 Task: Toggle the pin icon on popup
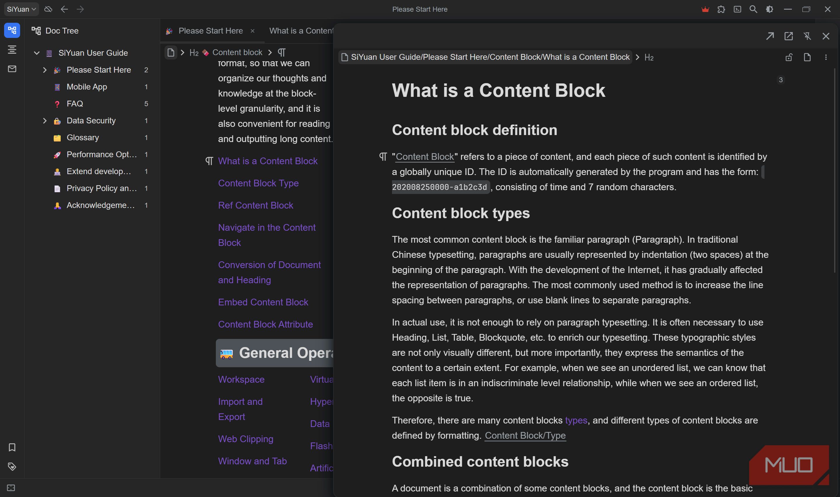[x=807, y=36]
